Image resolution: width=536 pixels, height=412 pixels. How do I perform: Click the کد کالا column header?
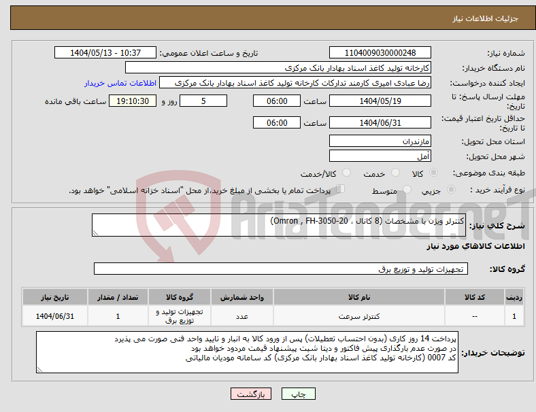click(x=475, y=297)
